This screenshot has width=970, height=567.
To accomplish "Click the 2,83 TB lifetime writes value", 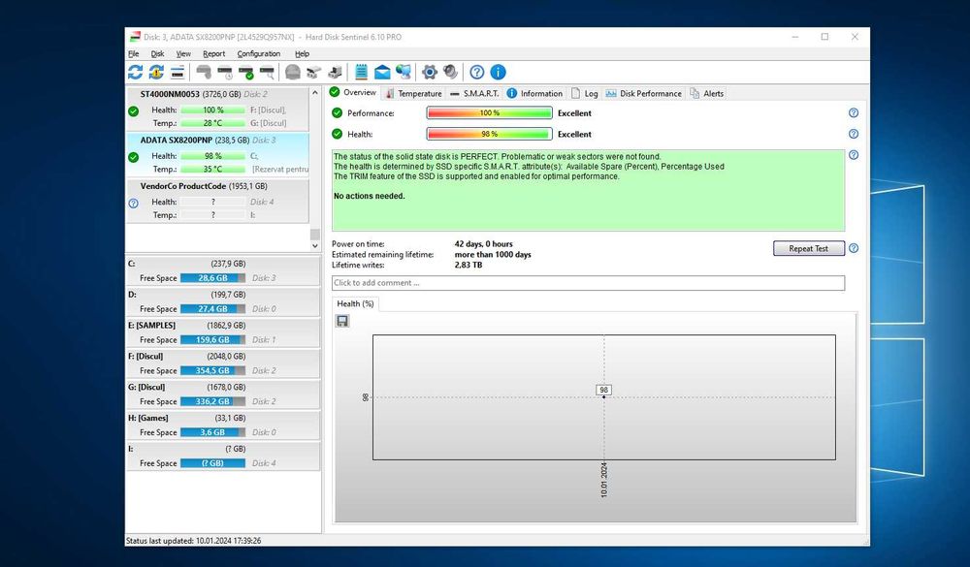I will pos(469,265).
